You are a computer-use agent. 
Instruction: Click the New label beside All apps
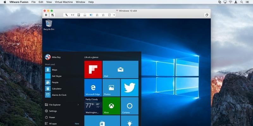(77, 123)
